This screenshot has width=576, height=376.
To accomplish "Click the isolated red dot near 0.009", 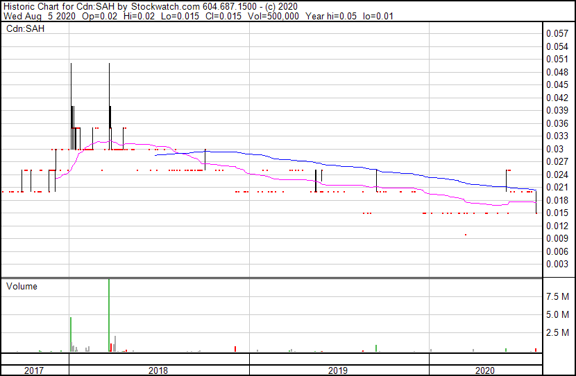I will coord(465,235).
